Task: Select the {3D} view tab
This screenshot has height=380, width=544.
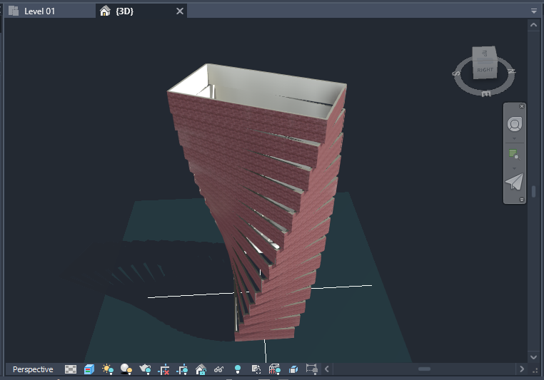Action: (x=124, y=11)
